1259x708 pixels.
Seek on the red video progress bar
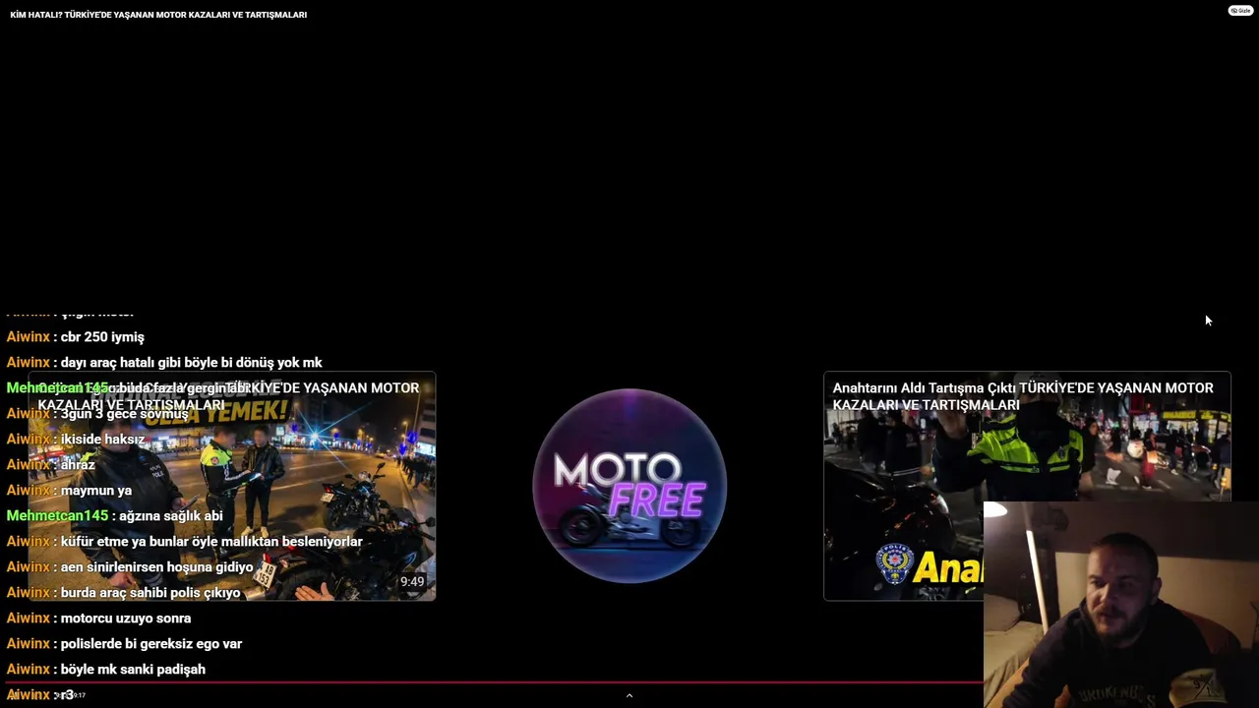pyautogui.click(x=492, y=681)
